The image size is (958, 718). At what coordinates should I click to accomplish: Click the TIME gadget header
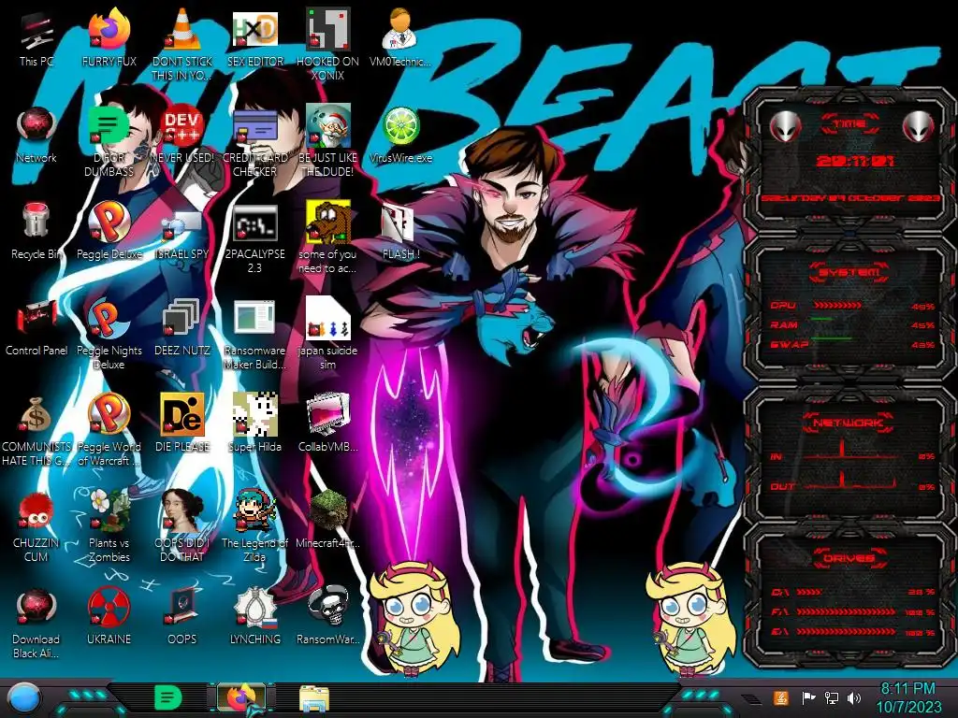click(x=849, y=124)
